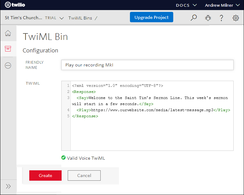Click the Upgrade Project button

pos(151,17)
